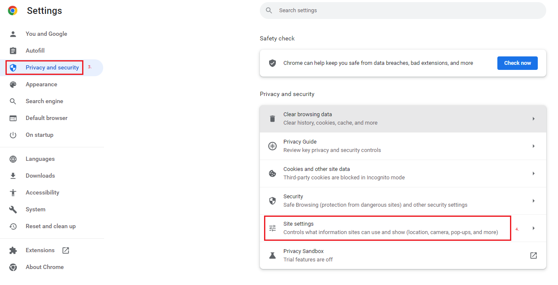Select Languages in the sidebar menu
This screenshot has width=558, height=285.
coord(40,159)
